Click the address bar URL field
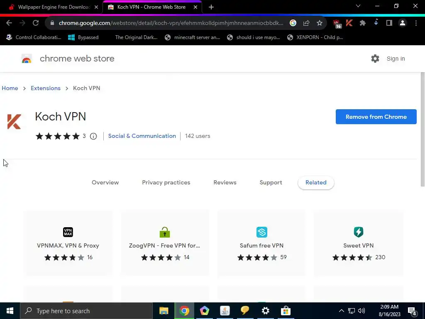425x319 pixels. (x=171, y=23)
